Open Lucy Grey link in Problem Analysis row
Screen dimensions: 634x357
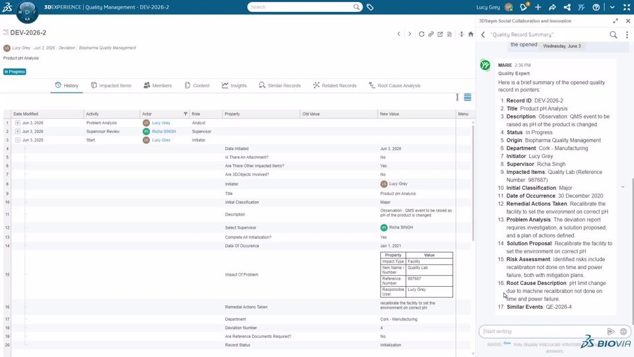[161, 123]
